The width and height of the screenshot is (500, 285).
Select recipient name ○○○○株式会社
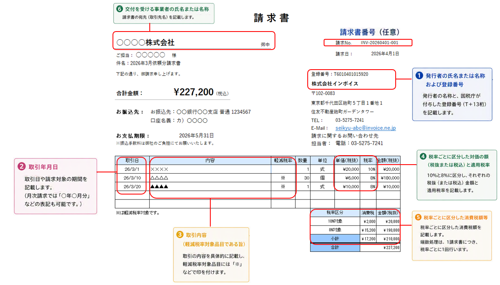[x=146, y=42]
